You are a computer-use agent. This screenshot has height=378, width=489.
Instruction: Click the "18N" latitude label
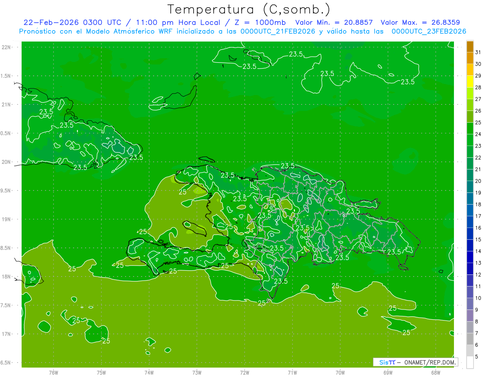[6, 276]
